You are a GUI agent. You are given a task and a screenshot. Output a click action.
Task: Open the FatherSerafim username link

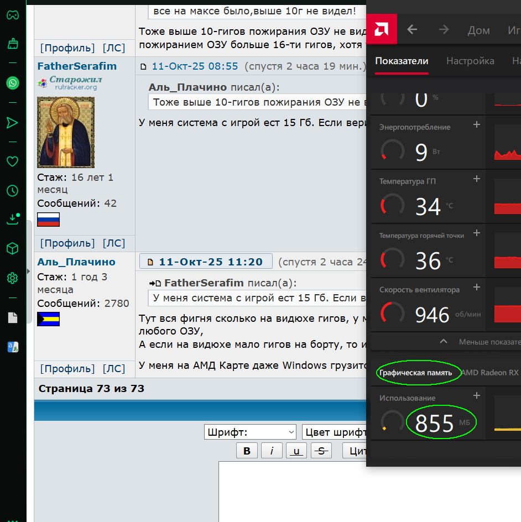click(x=77, y=66)
